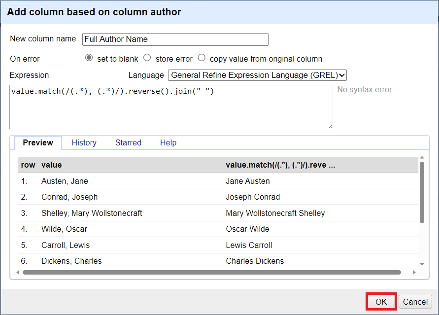Select the 'set to blank' radio option
This screenshot has height=315, width=439.
point(89,58)
